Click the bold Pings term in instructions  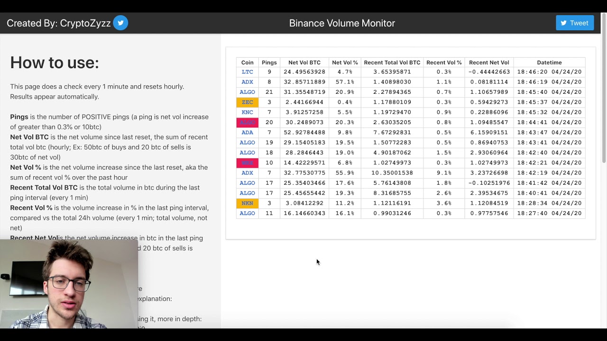pyautogui.click(x=19, y=117)
